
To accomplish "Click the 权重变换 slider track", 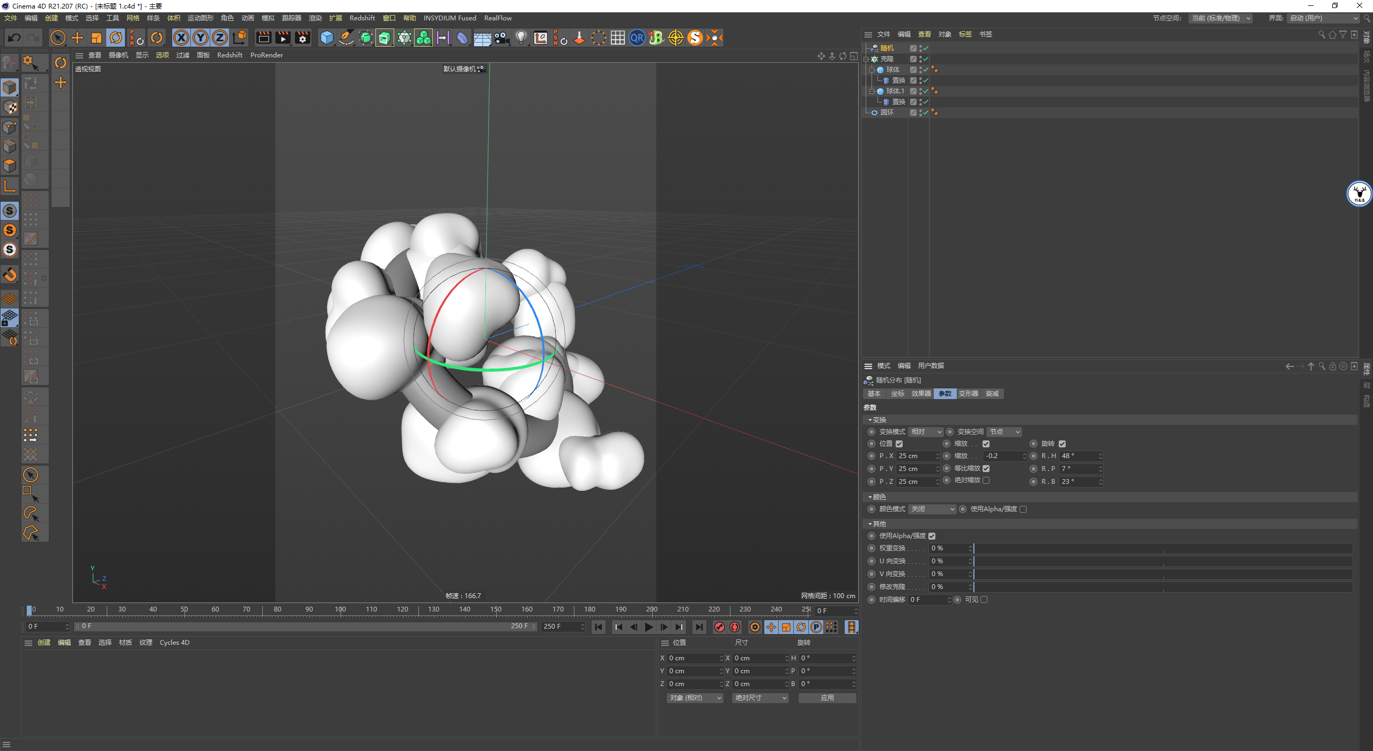I will tap(1163, 548).
